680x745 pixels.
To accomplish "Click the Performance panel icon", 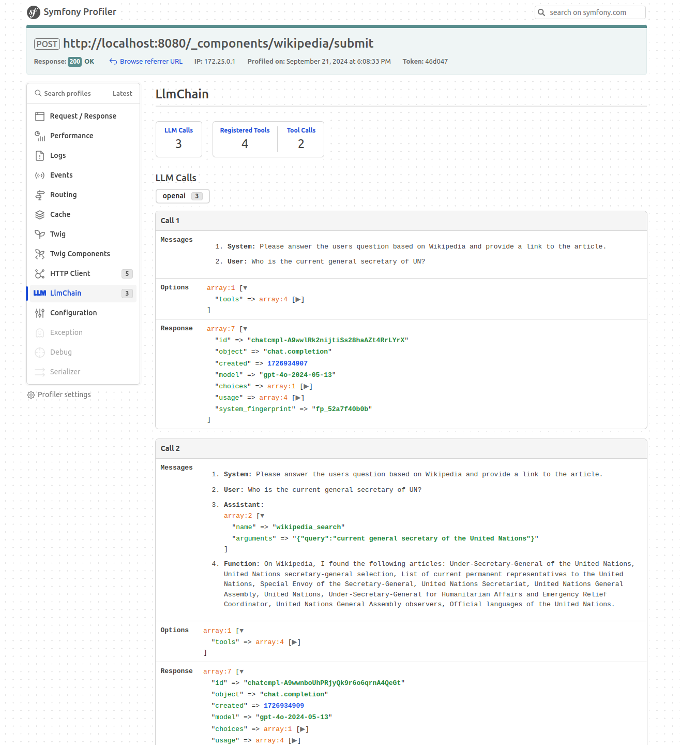I will pos(40,136).
